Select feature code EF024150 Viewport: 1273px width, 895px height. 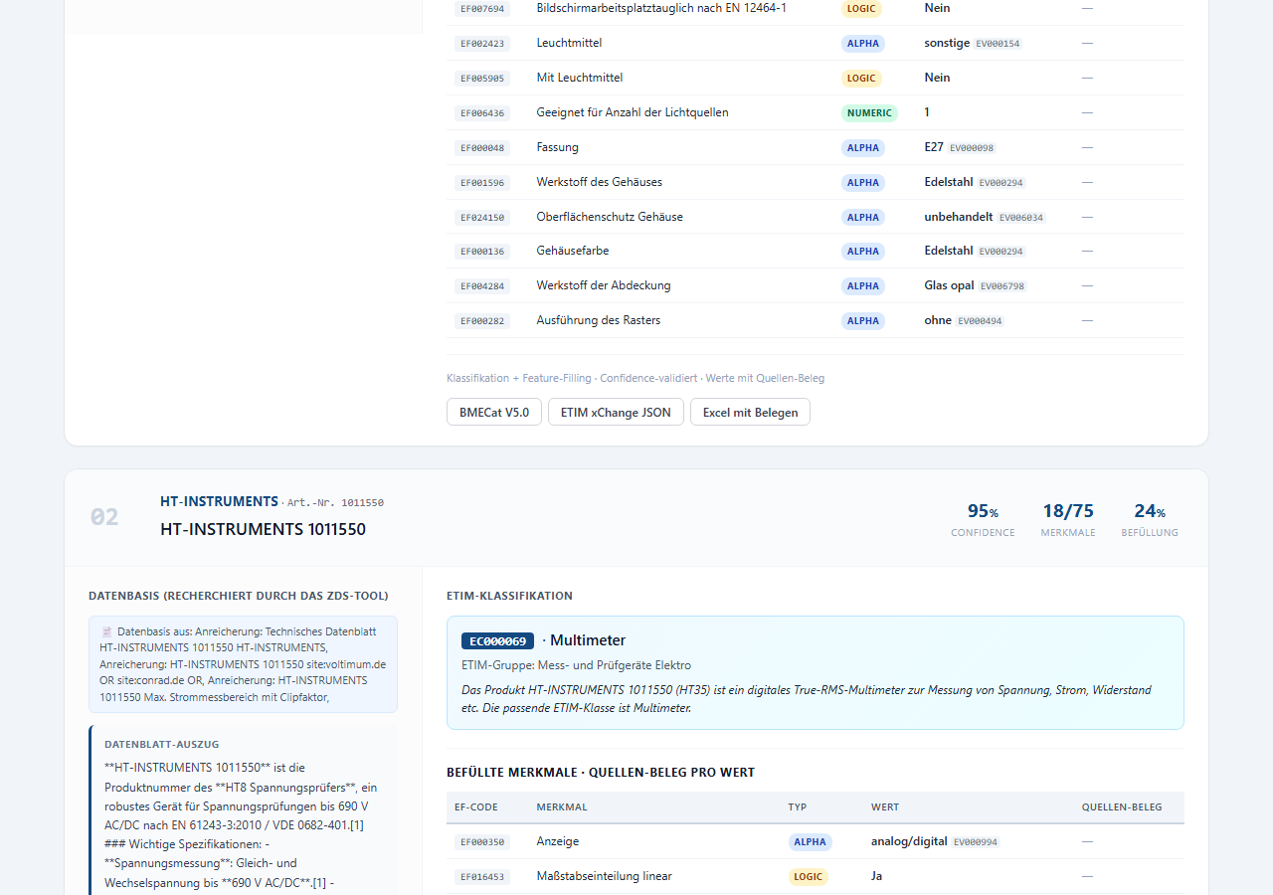coord(482,218)
